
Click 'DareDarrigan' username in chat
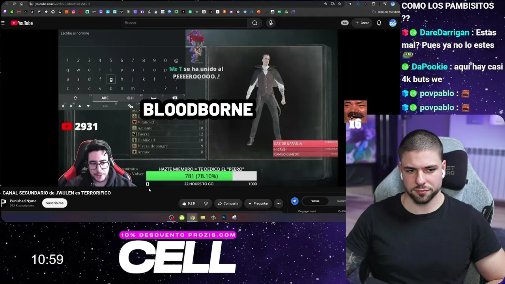[x=444, y=33]
